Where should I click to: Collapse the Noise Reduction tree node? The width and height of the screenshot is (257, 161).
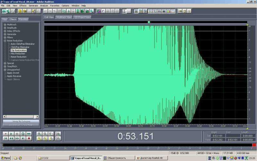click(5, 41)
